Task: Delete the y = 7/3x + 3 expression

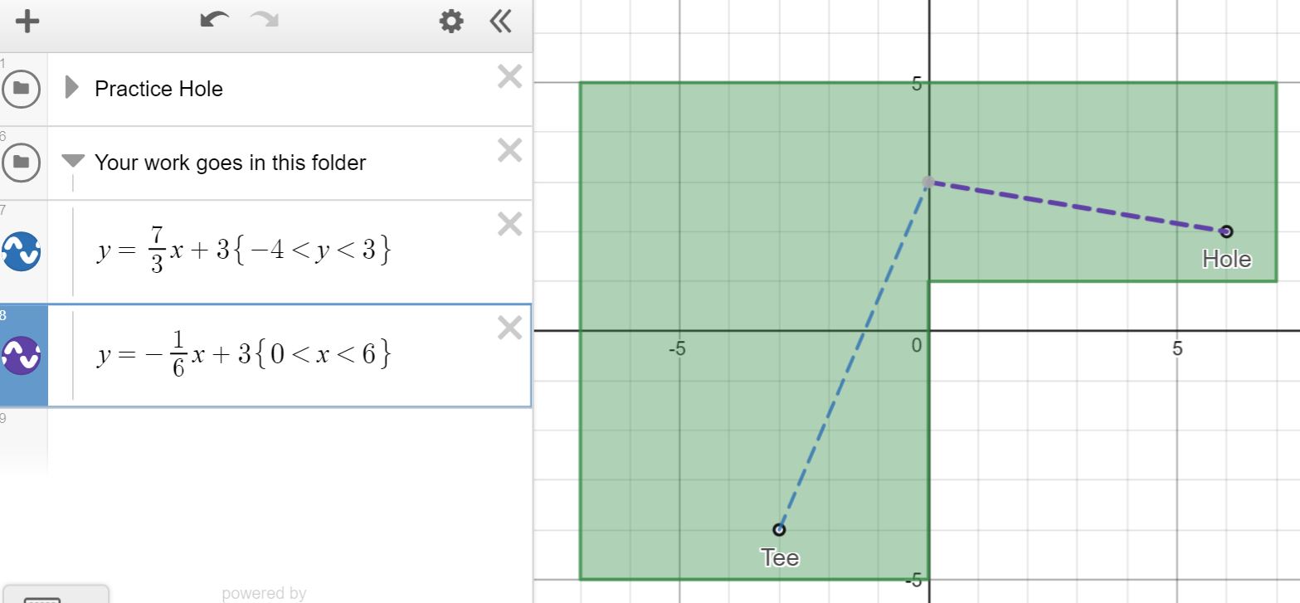Action: click(x=509, y=224)
